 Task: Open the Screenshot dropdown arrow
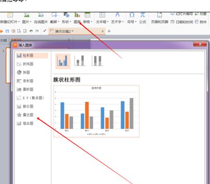(59, 22)
